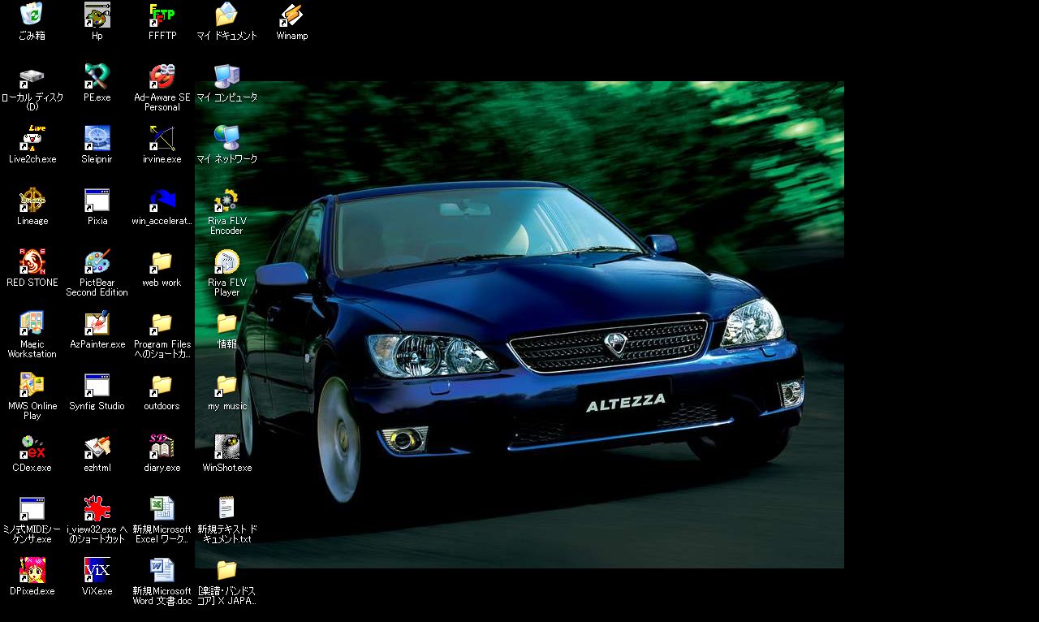Open the Sleipnir browser icon

97,138
